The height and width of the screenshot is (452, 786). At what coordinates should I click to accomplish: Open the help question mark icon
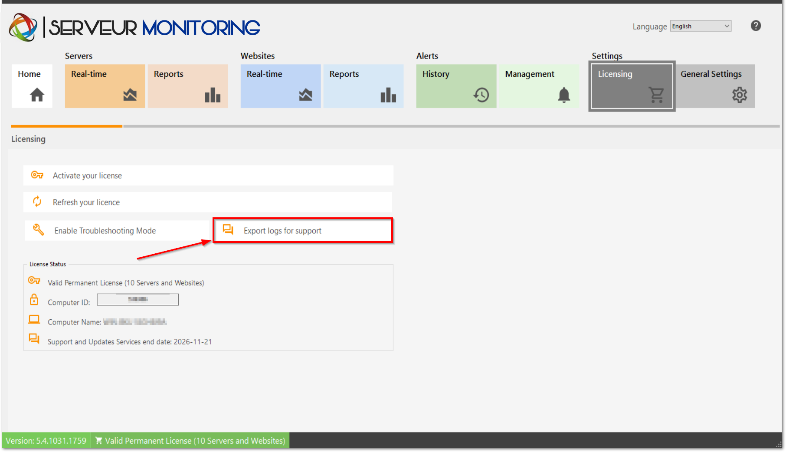click(x=756, y=26)
